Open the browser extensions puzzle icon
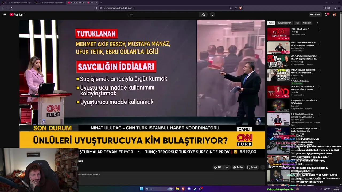342x192 pixels. [325, 8]
